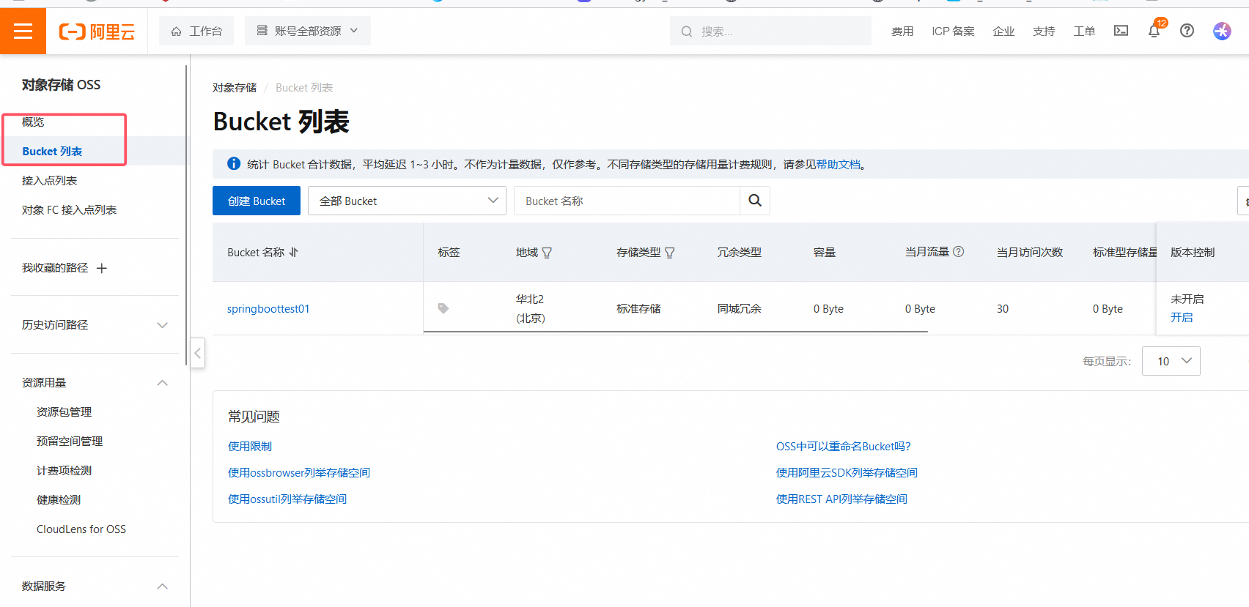Add a favorite path with plus icon
This screenshot has width=1249, height=607.
102,268
